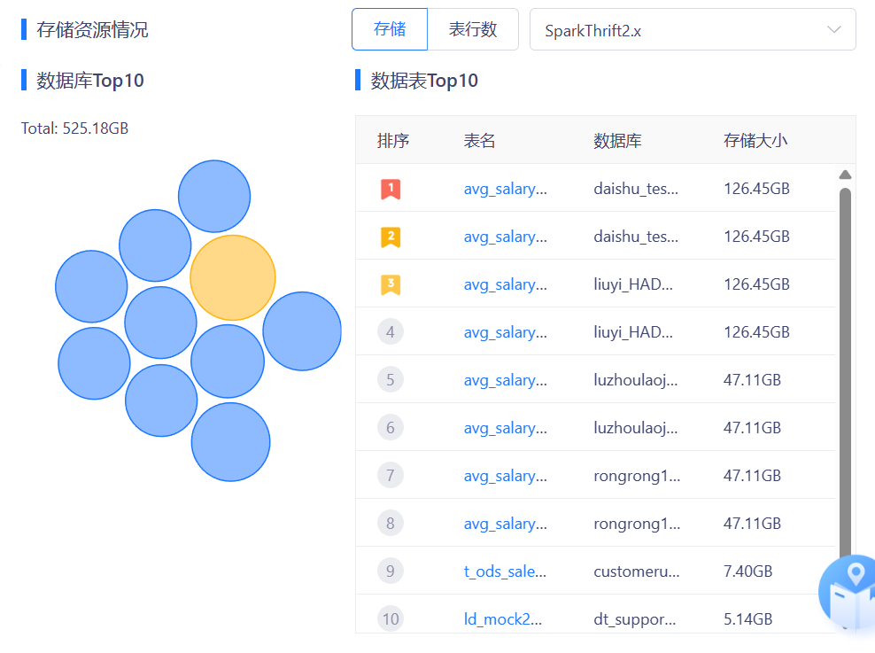Expand dropdown using the chevron arrow
The width and height of the screenshot is (875, 653).
pos(833,30)
